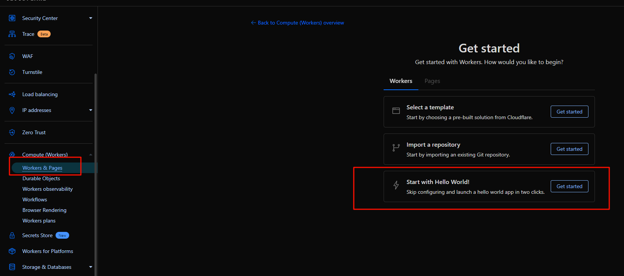Click the Trace network icon
624x276 pixels.
[x=12, y=34]
